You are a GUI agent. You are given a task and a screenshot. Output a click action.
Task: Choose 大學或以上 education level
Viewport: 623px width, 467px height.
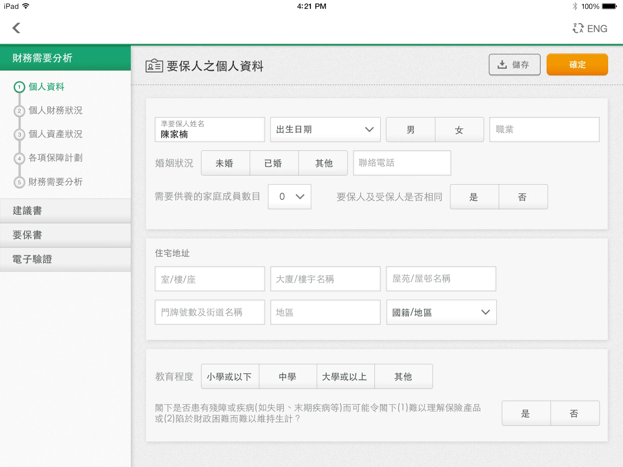[346, 376]
